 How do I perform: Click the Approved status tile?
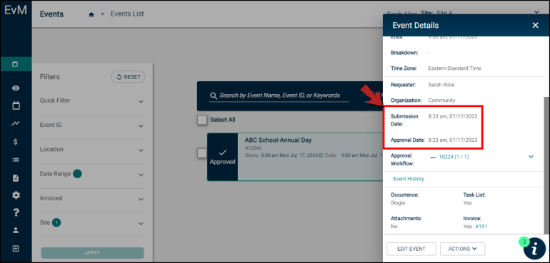(x=222, y=157)
